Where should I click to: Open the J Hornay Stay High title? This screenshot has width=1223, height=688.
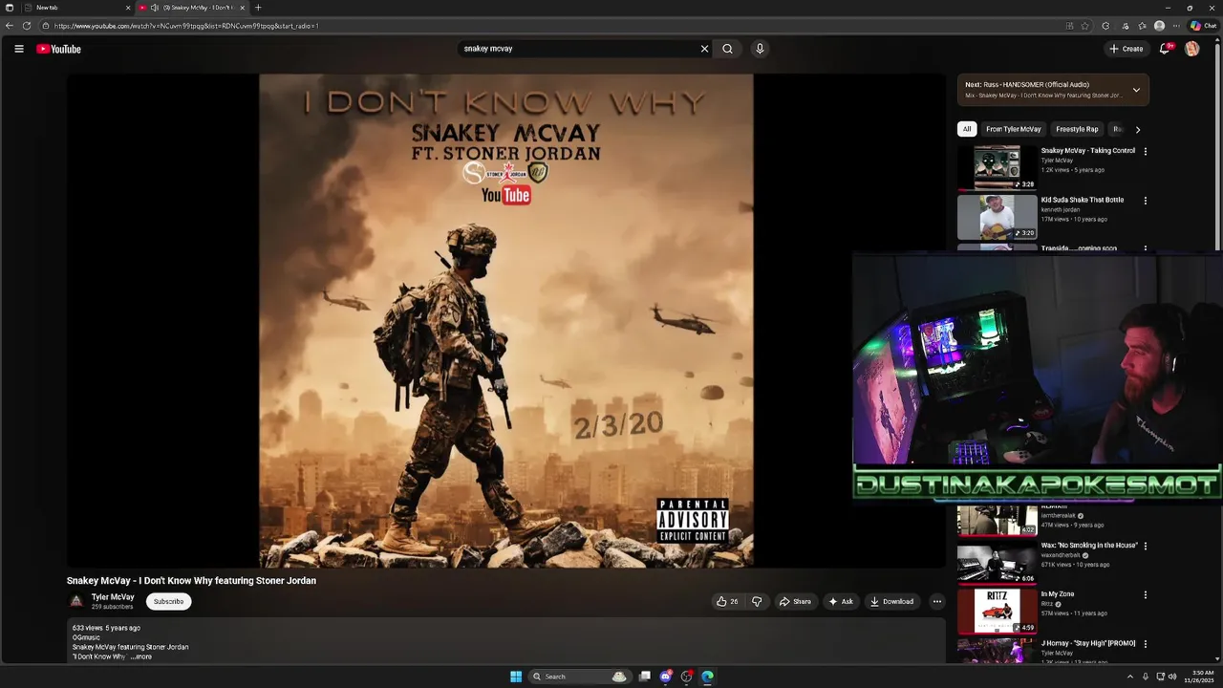tap(1088, 644)
